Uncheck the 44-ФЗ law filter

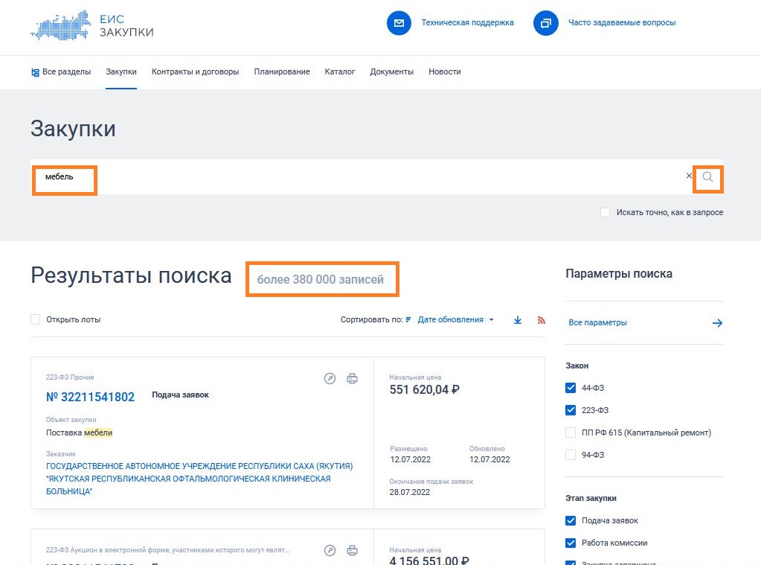571,388
